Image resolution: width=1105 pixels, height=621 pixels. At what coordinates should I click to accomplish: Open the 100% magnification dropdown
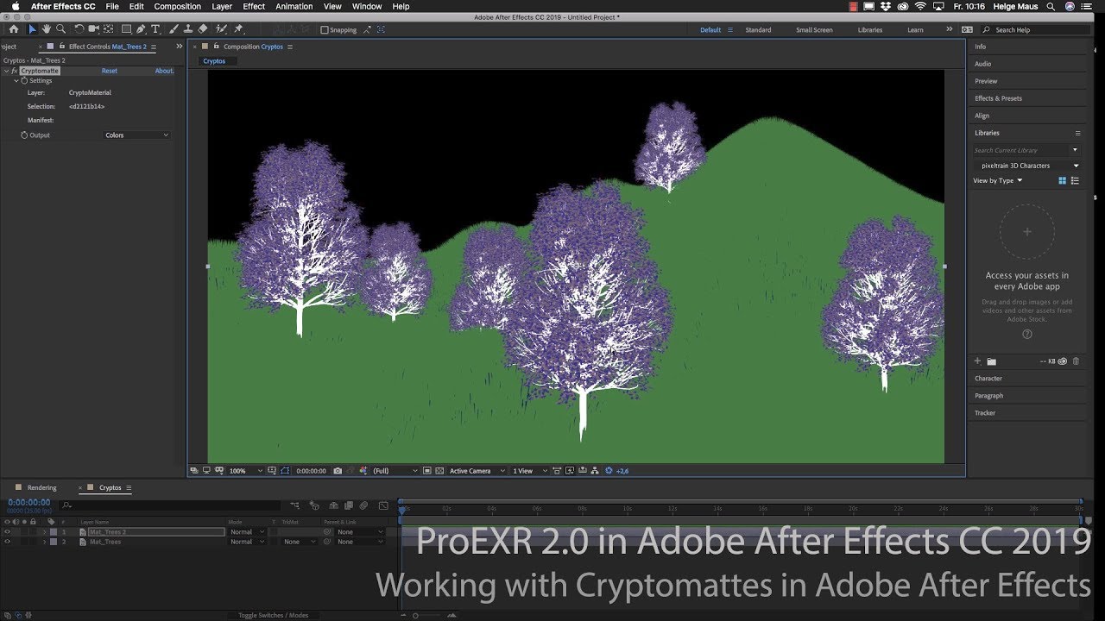[x=245, y=471]
